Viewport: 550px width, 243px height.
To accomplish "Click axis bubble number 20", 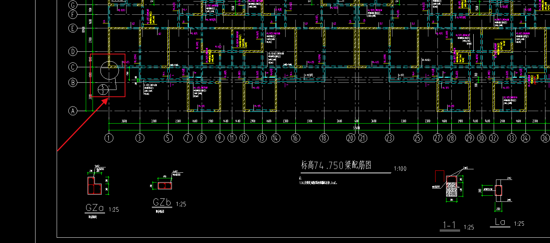I will click(x=351, y=138).
